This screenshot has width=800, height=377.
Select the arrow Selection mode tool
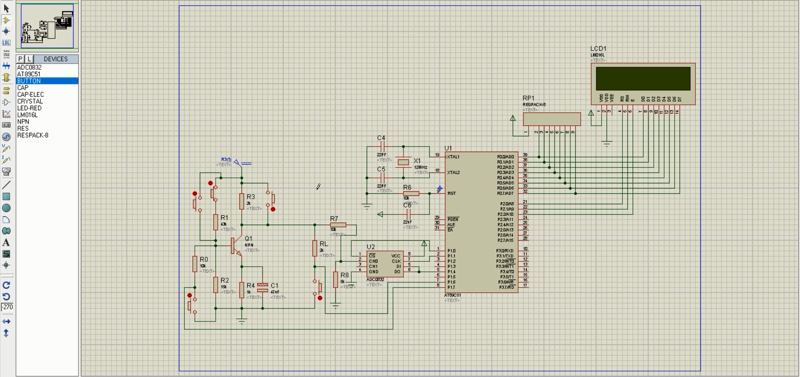7,9
